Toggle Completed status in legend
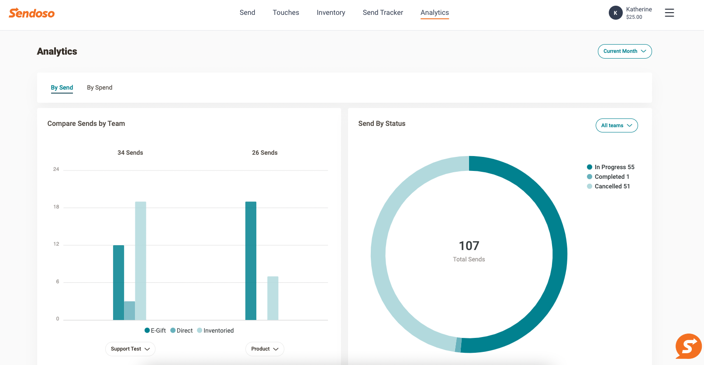The width and height of the screenshot is (704, 365). tap(608, 177)
